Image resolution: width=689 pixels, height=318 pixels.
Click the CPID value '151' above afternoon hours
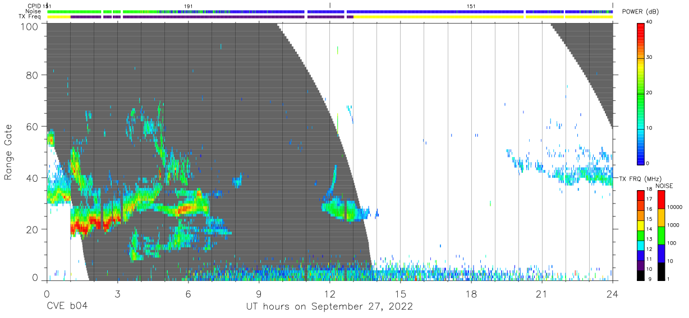point(471,6)
